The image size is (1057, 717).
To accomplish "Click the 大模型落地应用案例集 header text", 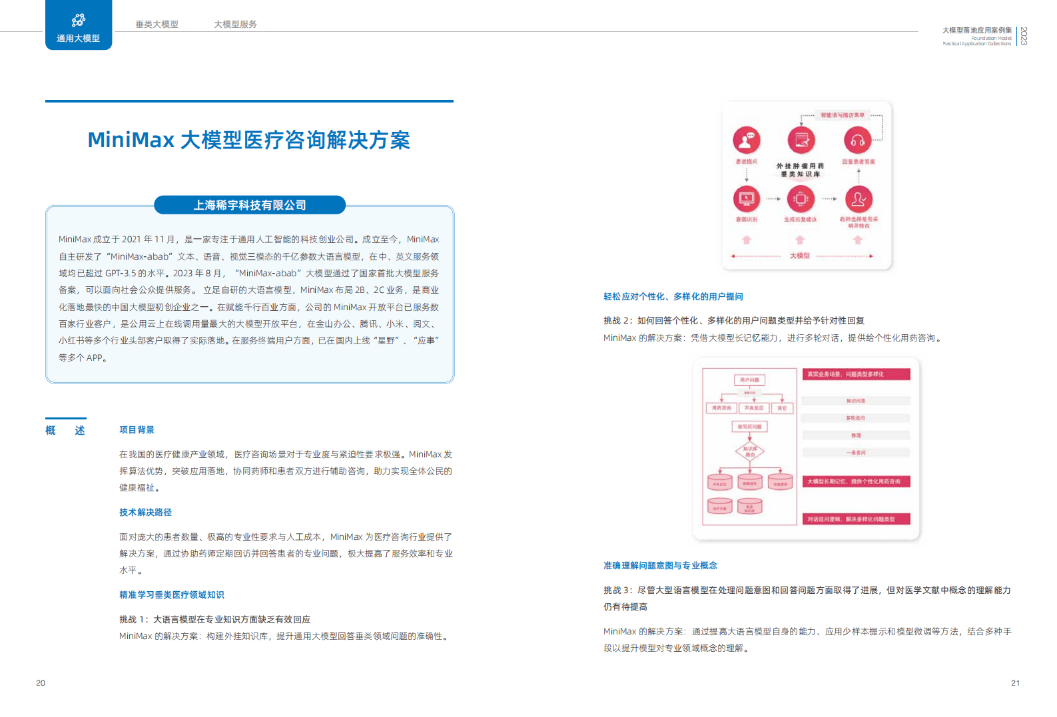I will point(977,30).
